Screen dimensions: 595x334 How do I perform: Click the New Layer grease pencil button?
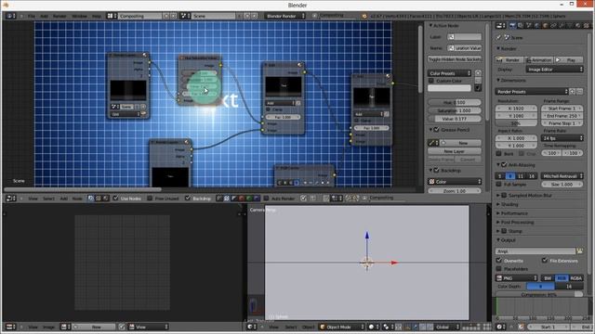455,151
